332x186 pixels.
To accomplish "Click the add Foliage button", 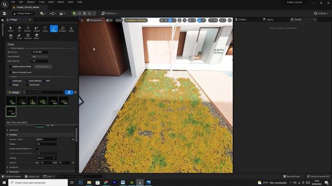I will (x=13, y=92).
